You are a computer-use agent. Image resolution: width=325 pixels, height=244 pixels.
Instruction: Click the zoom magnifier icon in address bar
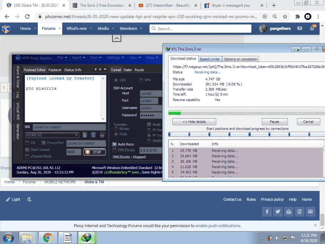(275, 17)
